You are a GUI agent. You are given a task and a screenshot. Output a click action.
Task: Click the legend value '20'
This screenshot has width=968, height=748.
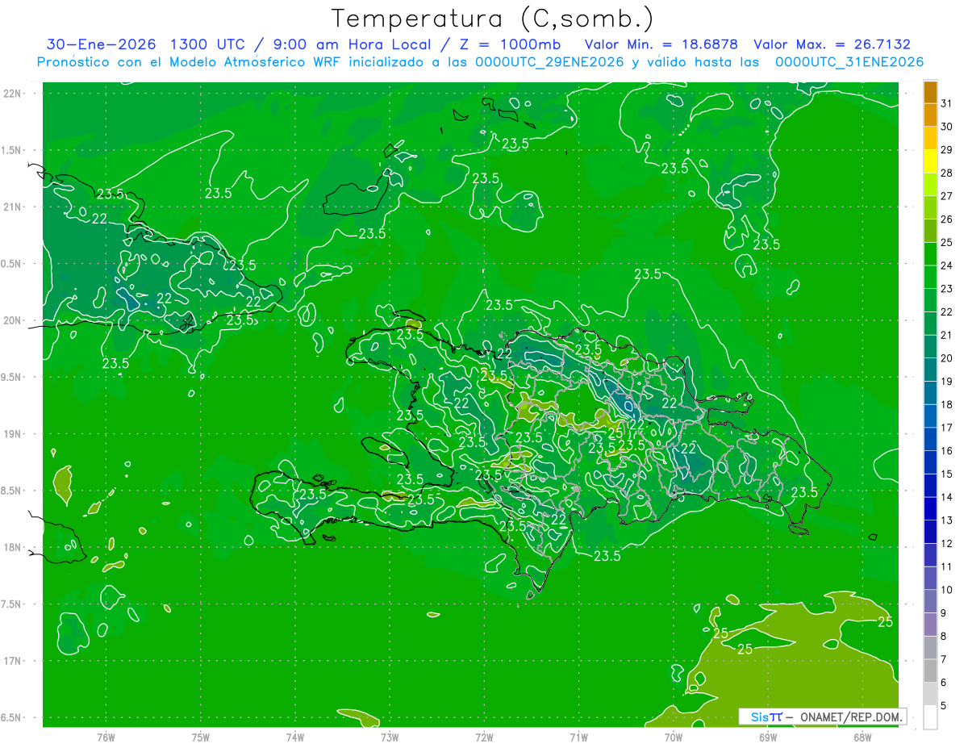tap(946, 358)
